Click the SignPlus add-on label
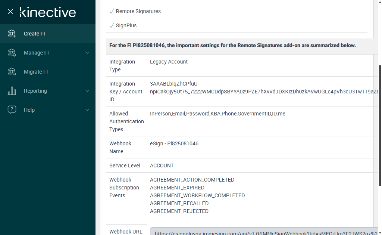The width and height of the screenshot is (382, 235). [x=126, y=25]
